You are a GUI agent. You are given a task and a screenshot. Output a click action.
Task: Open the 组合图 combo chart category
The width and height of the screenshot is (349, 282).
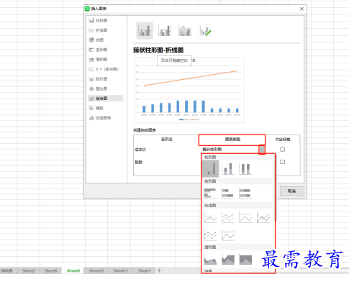(106, 99)
